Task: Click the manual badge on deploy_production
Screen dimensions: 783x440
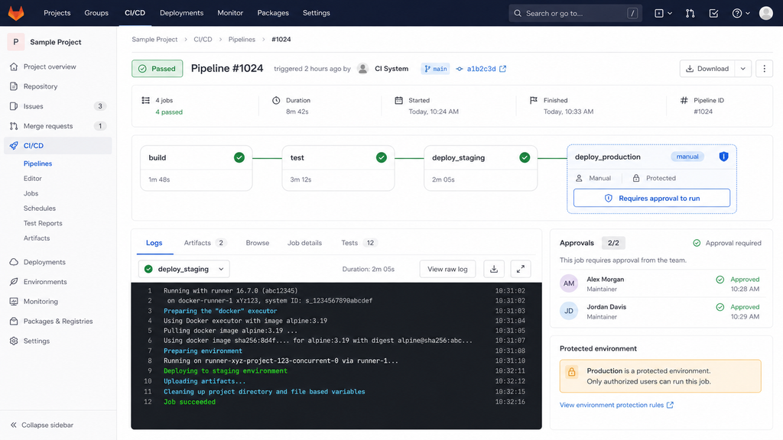Action: (x=687, y=157)
